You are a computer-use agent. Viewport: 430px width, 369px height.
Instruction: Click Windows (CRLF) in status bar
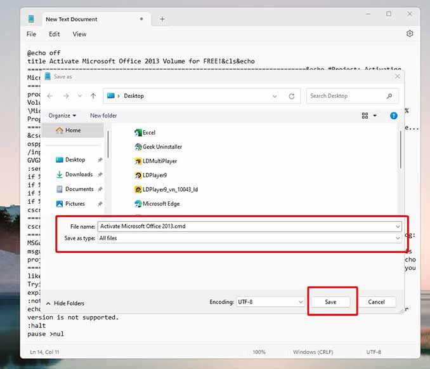[x=313, y=352]
